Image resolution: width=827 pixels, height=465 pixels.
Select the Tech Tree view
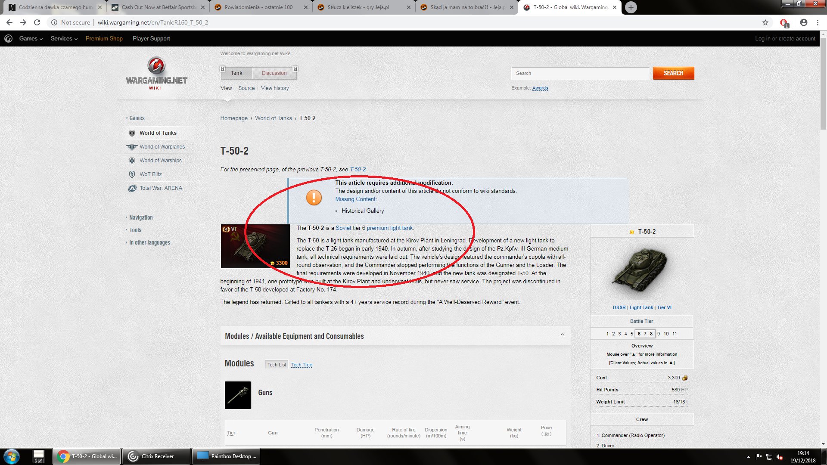(x=302, y=365)
